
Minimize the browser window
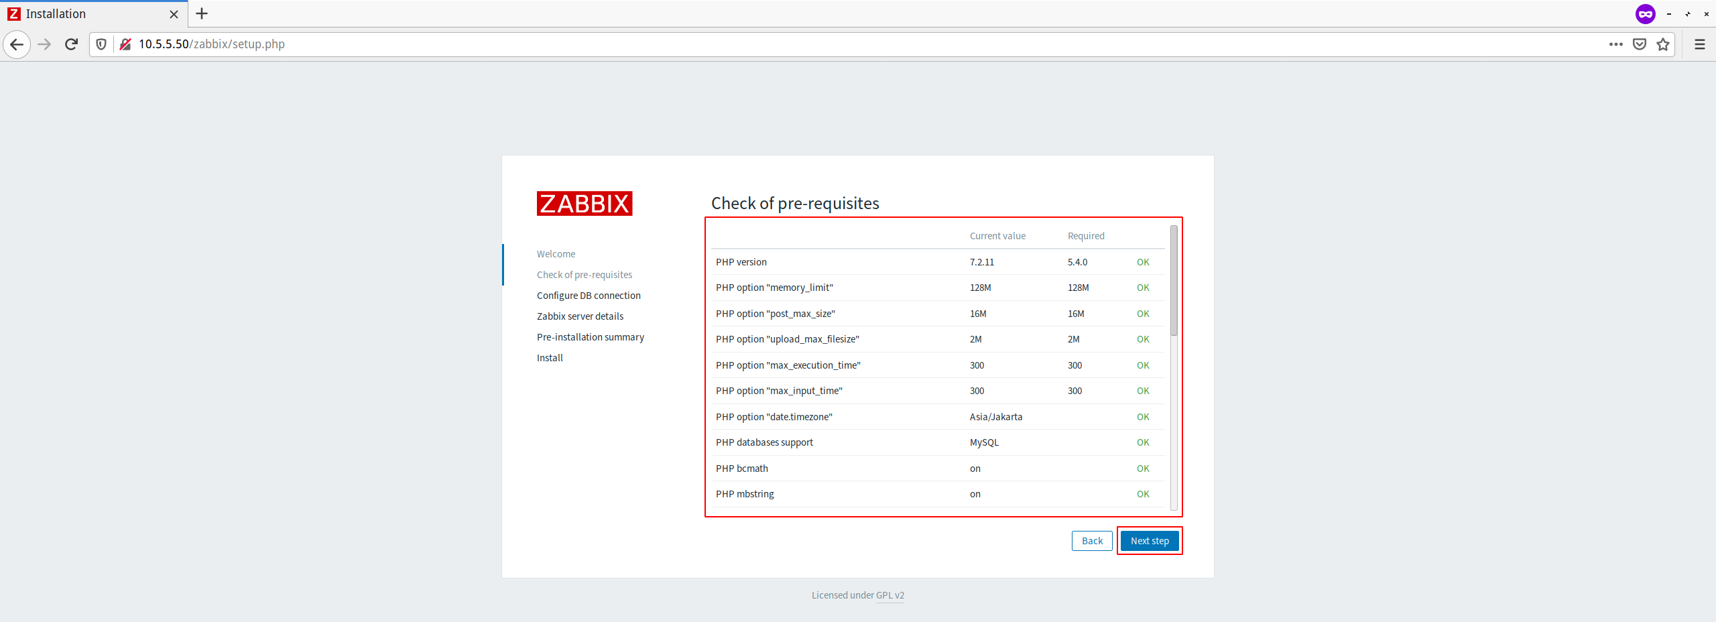point(1669,14)
